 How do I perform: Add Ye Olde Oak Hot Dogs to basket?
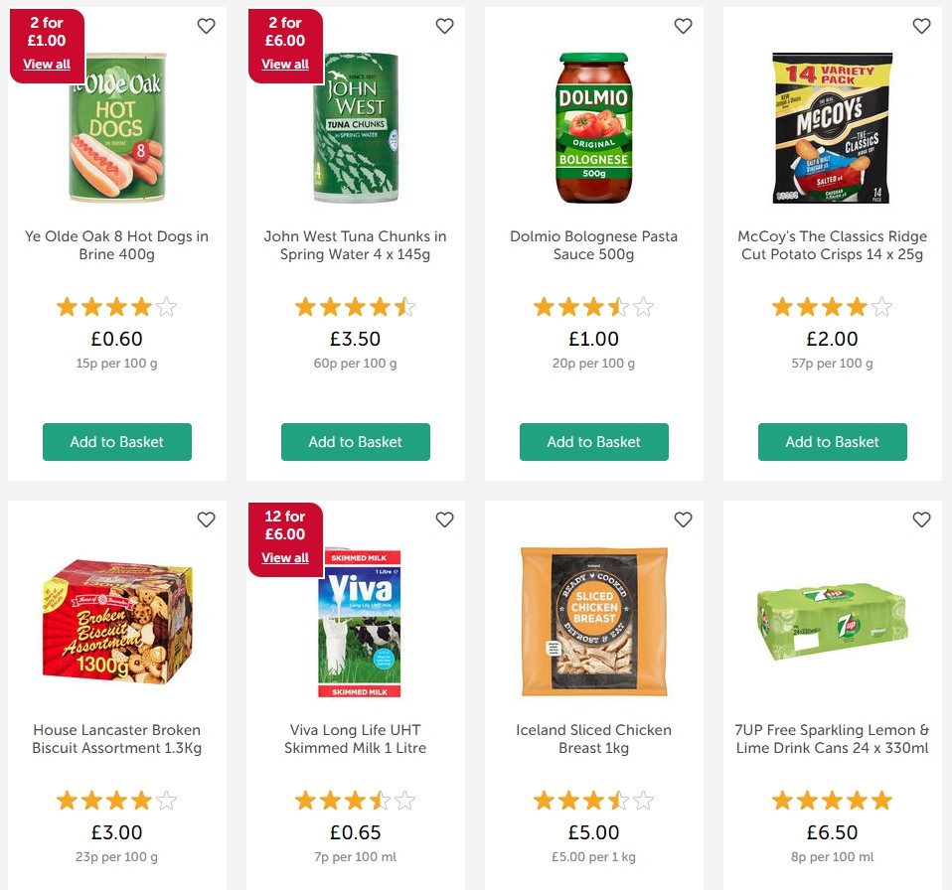(117, 442)
